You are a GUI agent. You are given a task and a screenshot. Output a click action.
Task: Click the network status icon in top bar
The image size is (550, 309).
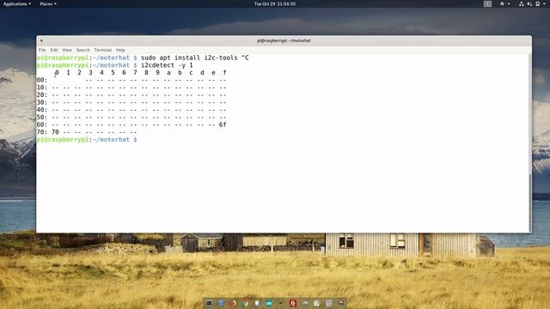pyautogui.click(x=522, y=3)
